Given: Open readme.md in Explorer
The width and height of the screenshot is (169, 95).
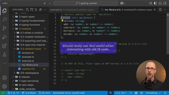Looking at the screenshot, I should [29, 69].
